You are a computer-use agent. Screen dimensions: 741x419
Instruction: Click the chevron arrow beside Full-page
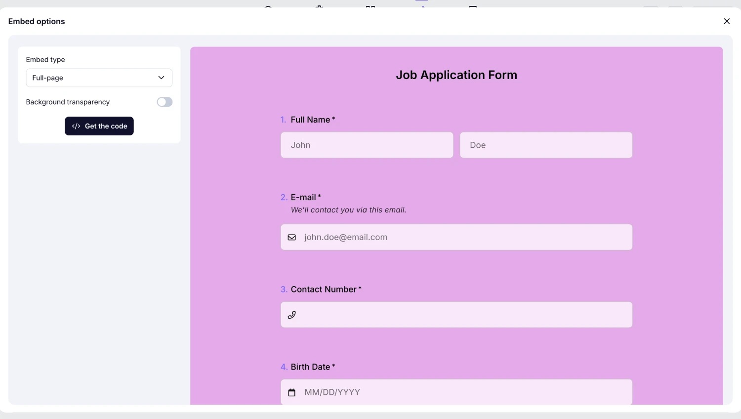(x=161, y=78)
